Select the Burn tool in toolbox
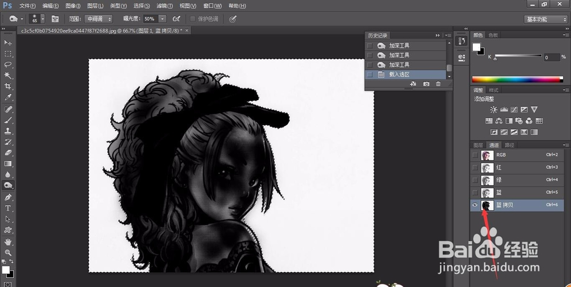571x287 pixels. click(7, 186)
